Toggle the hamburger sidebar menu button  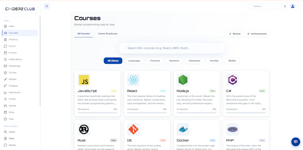click(x=47, y=6)
